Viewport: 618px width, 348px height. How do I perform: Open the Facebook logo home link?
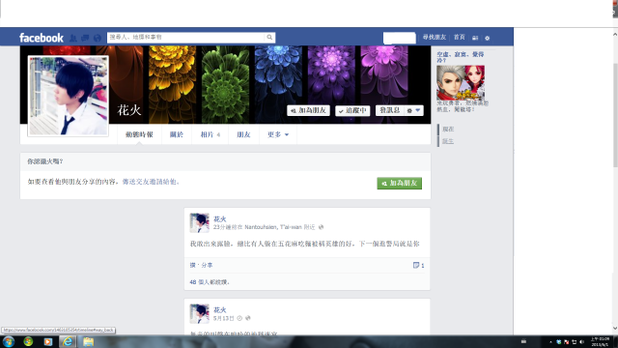42,38
